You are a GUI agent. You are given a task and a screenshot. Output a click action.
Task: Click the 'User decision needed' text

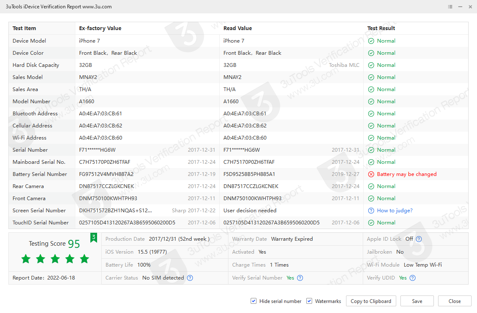pos(250,211)
